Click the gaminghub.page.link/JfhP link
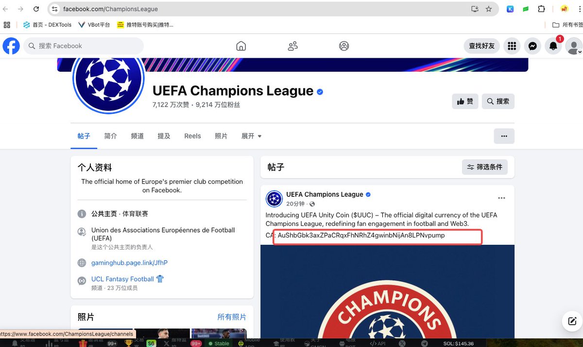The height and width of the screenshot is (347, 583). [129, 263]
